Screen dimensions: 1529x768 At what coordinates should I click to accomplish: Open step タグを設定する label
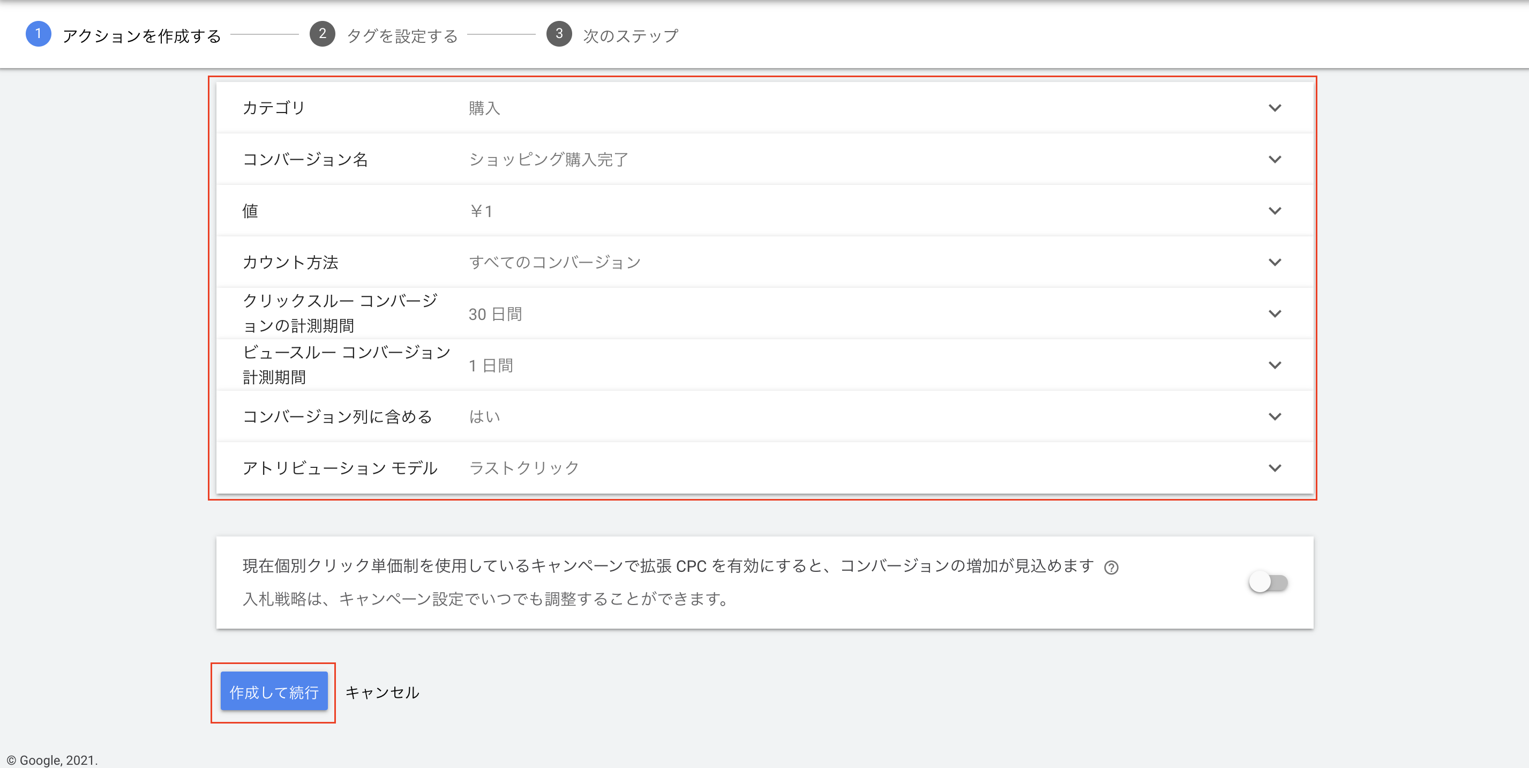click(402, 35)
